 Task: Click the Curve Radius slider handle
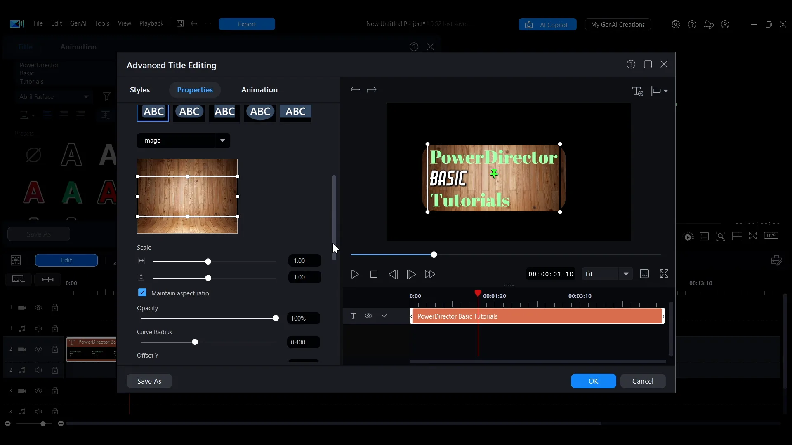coord(195,342)
